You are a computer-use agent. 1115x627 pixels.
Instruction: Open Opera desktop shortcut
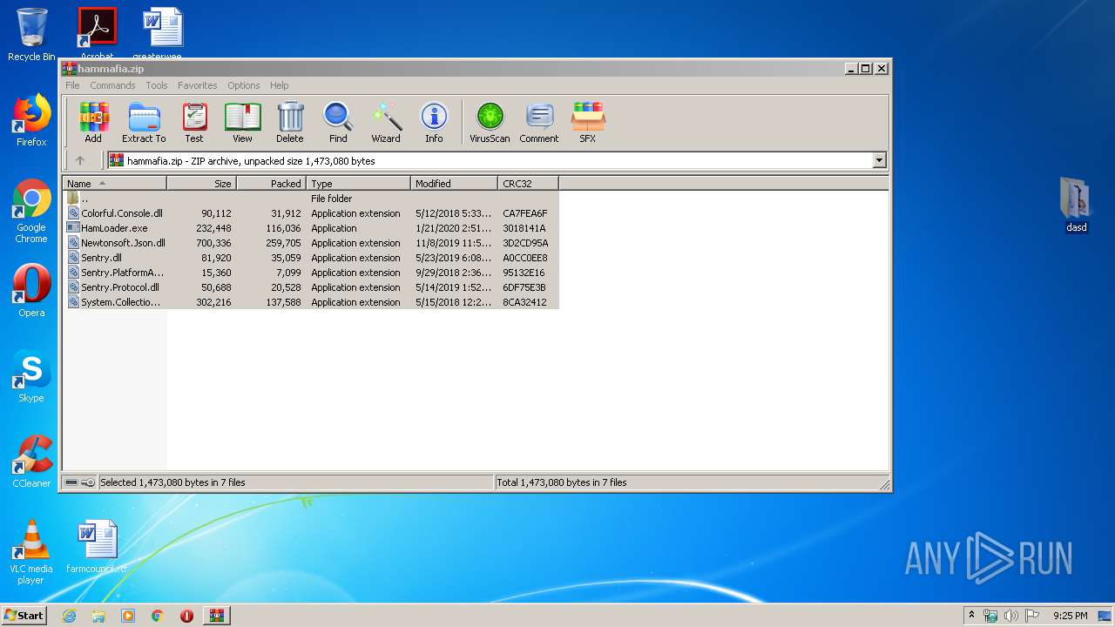[31, 291]
